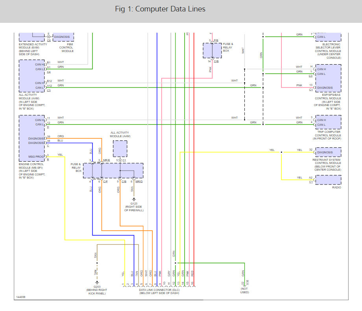Screen dimensions: 362x311
Task: Select the "MR/D" connector label
Action: [x=139, y=181]
